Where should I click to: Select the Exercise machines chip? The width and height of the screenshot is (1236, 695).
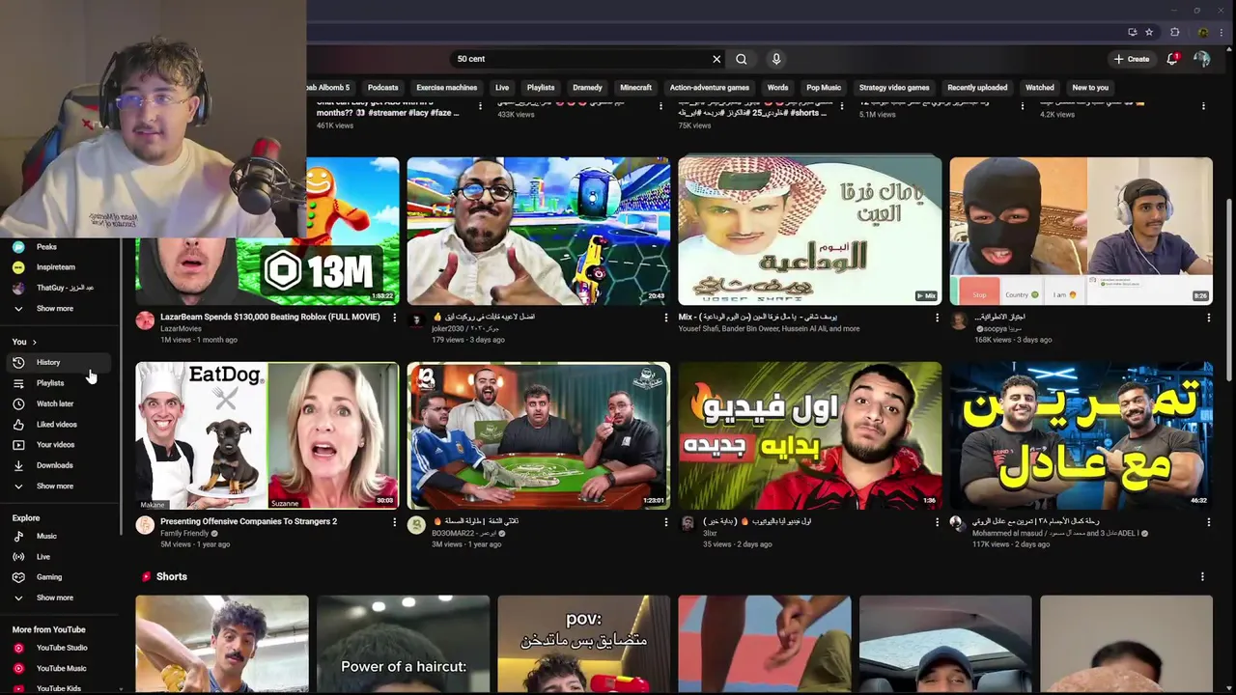point(447,88)
